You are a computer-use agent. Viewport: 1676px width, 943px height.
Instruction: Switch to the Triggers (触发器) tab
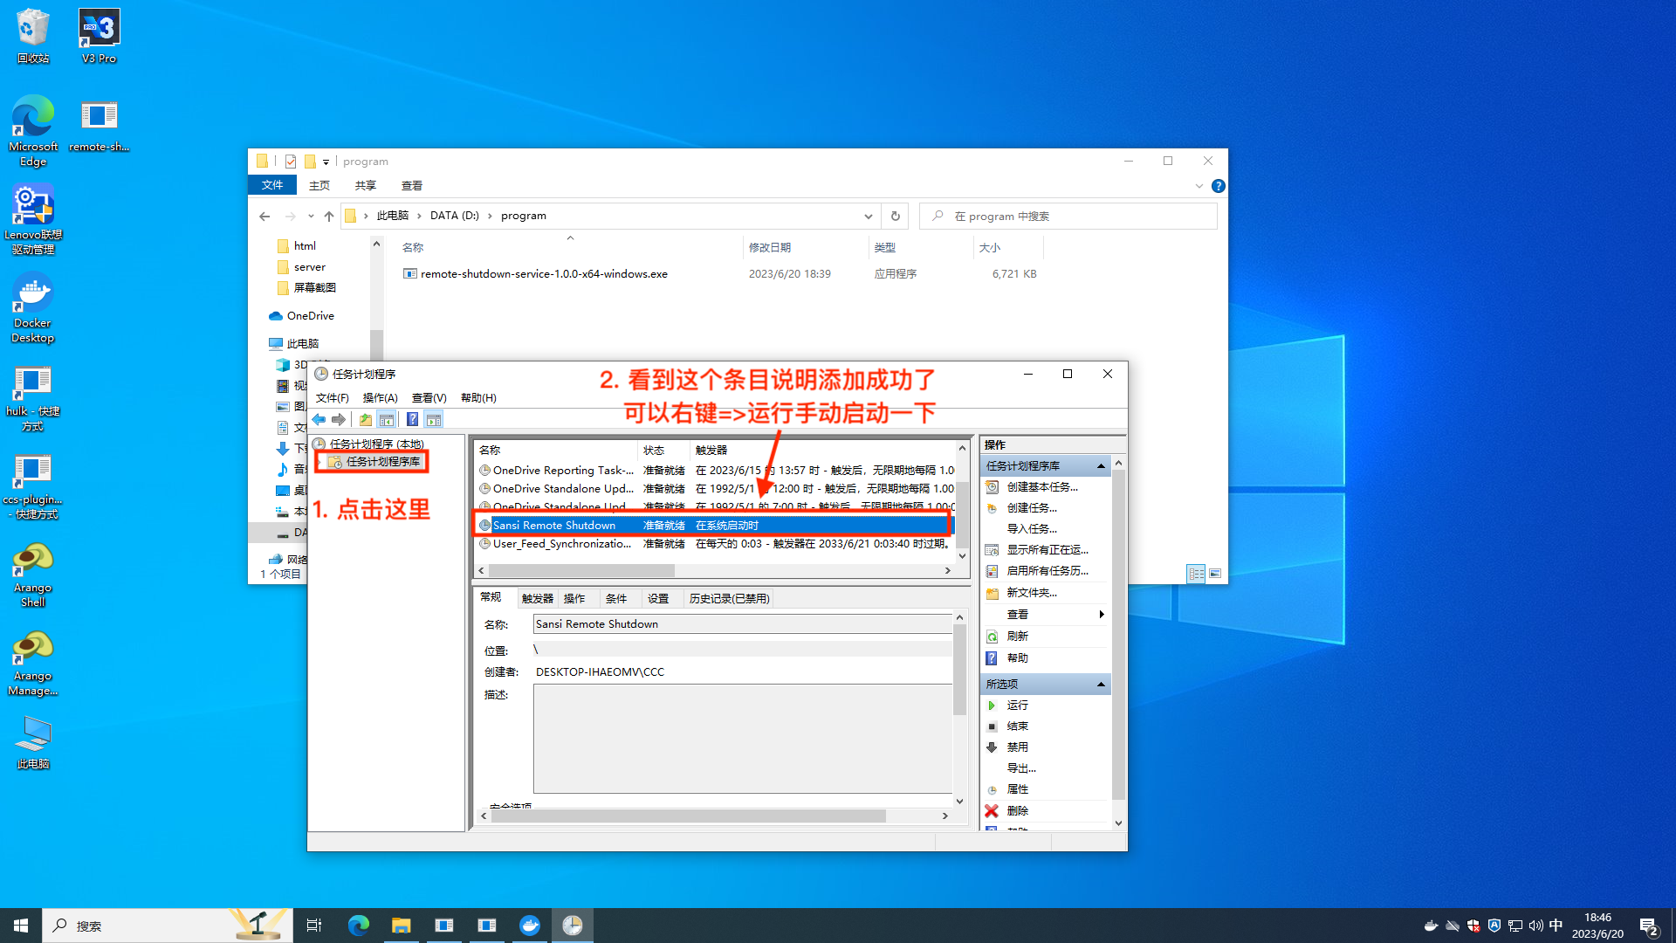click(538, 599)
